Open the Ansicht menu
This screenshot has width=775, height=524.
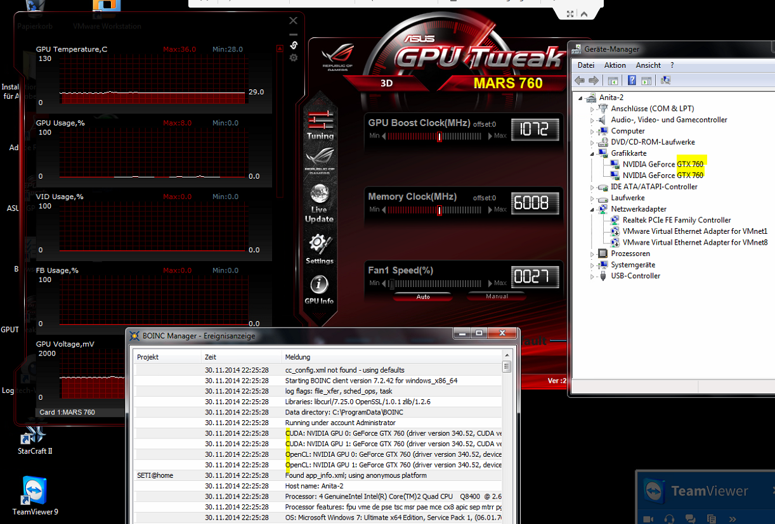[648, 65]
